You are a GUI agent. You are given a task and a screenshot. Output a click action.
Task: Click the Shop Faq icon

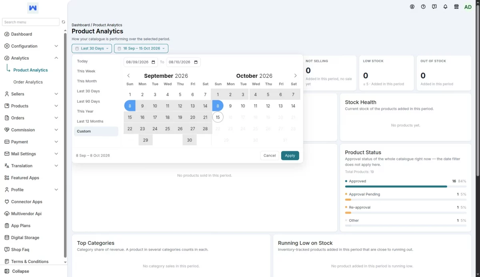coord(7,250)
